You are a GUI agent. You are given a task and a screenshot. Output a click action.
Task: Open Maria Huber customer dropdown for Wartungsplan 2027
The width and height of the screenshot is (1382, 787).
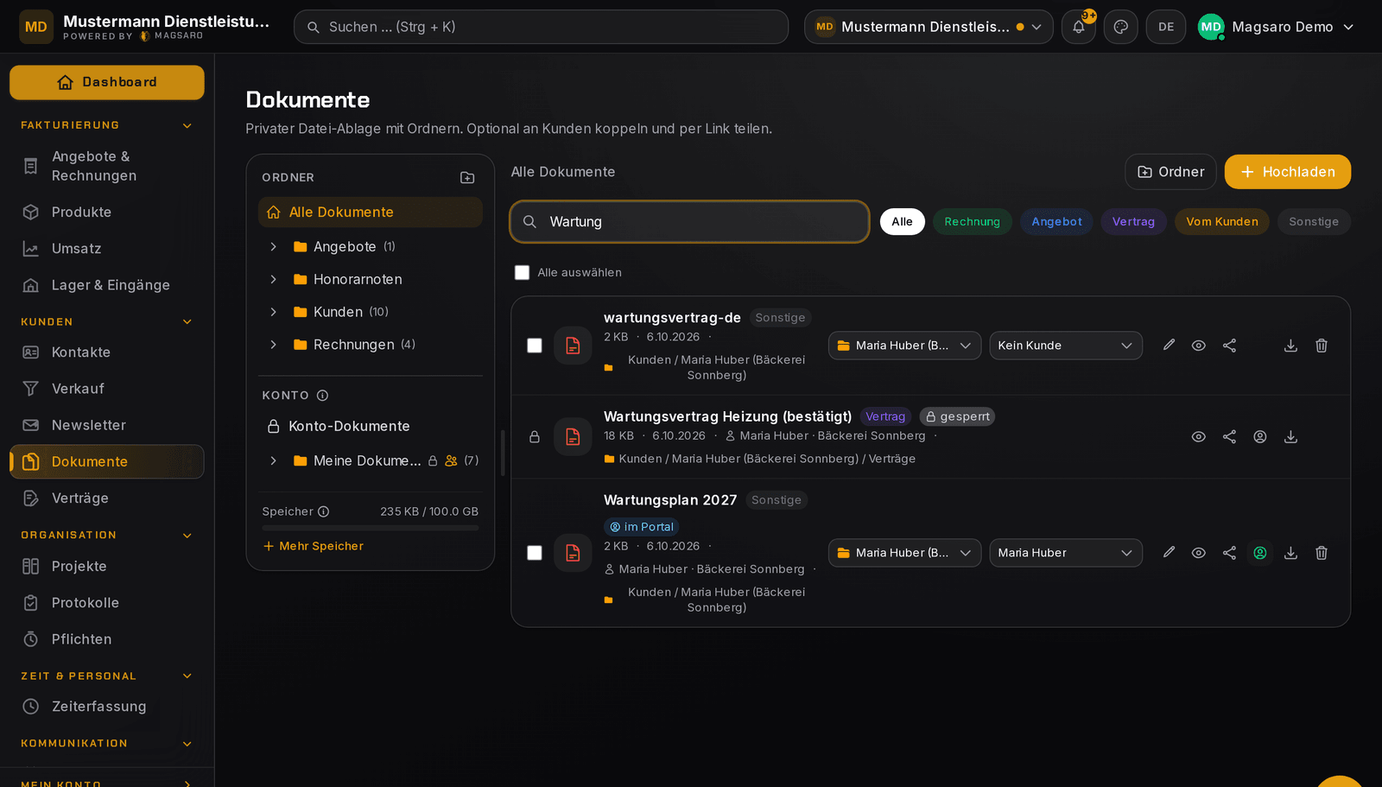click(1066, 553)
